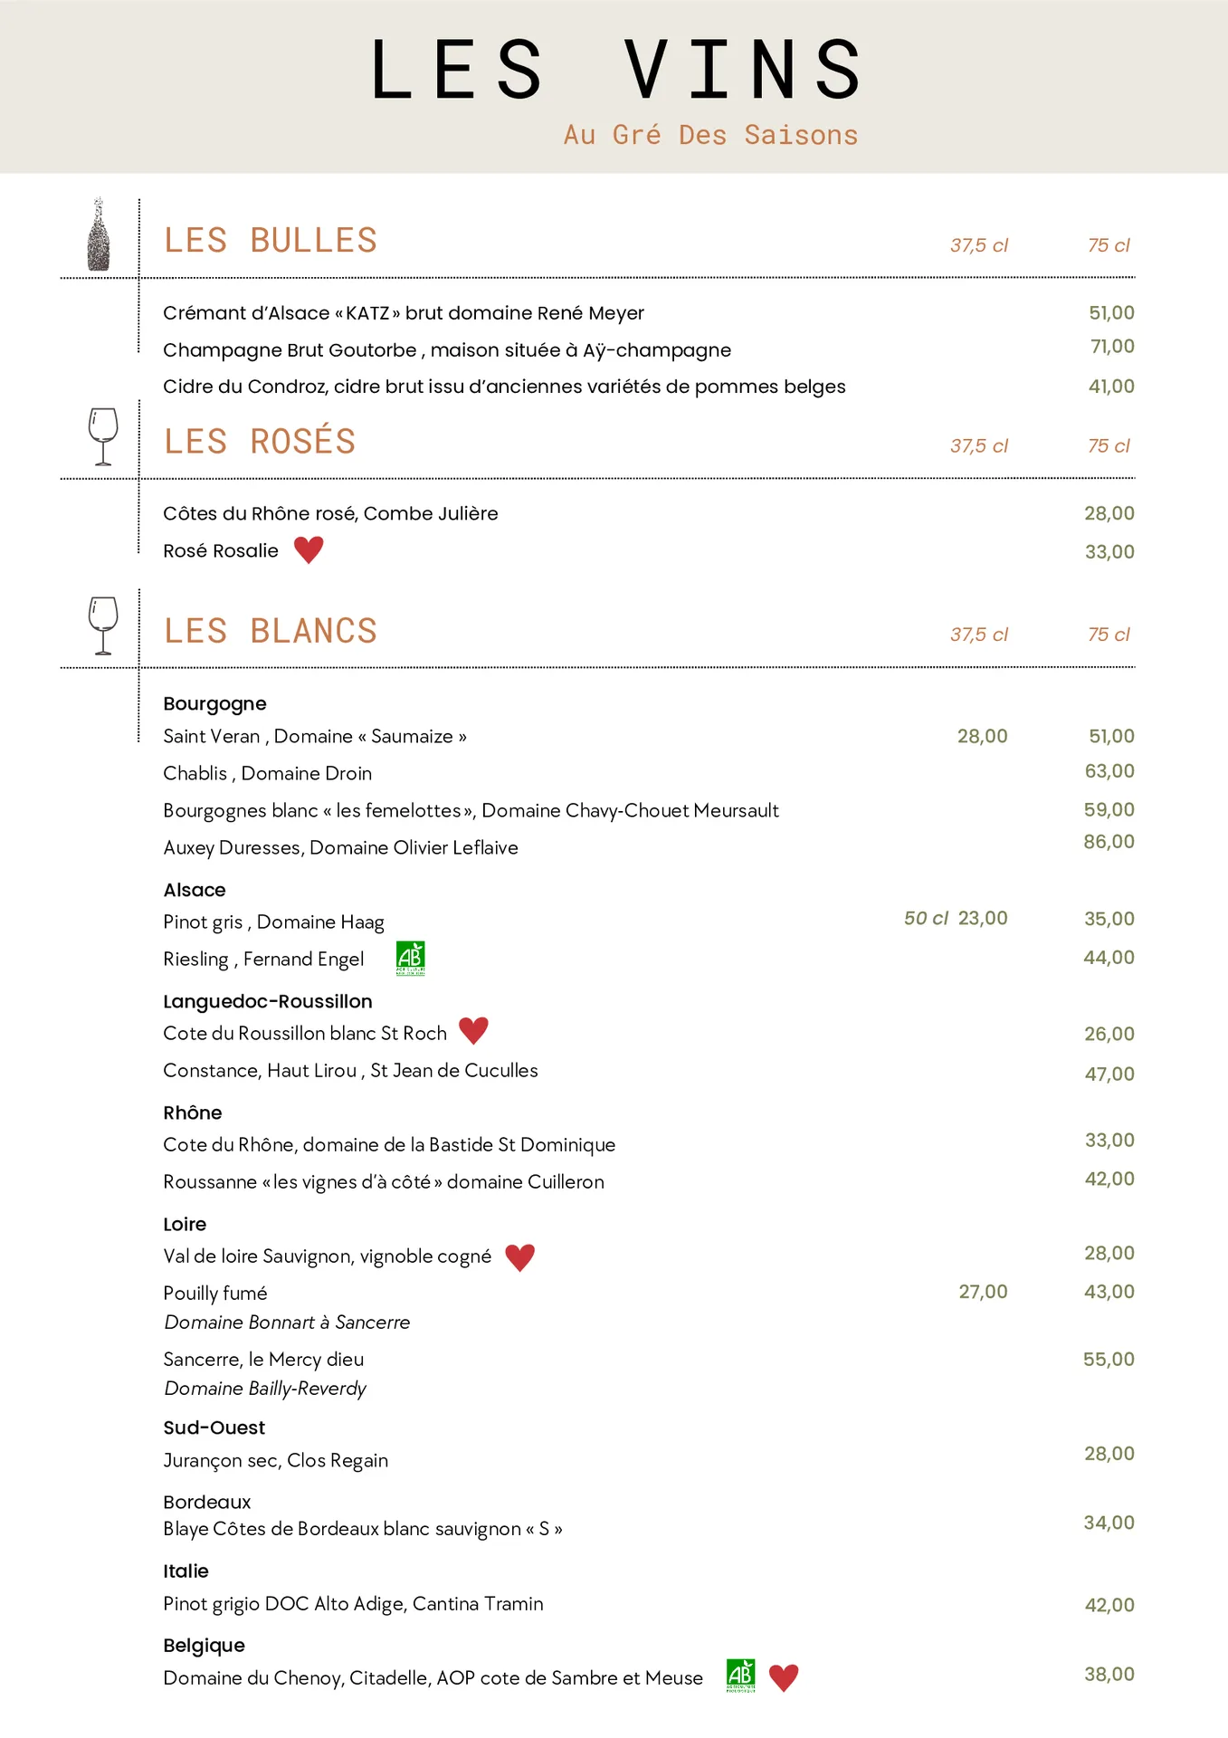1228x1738 pixels.
Task: Select the LES ROSÉS section heading
Action: tap(260, 442)
